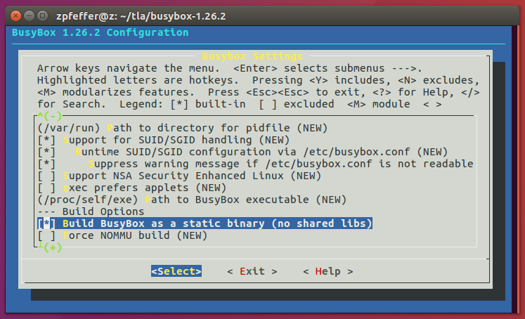Click the BusyBox 1.26.2 Configuration heading
The width and height of the screenshot is (525, 319).
(100, 32)
